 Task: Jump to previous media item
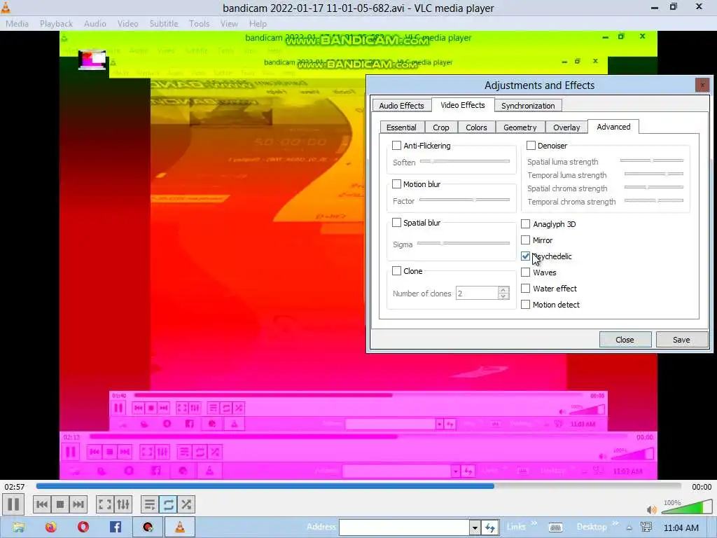click(x=41, y=504)
